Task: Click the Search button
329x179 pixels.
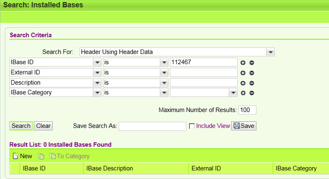Action: click(21, 126)
